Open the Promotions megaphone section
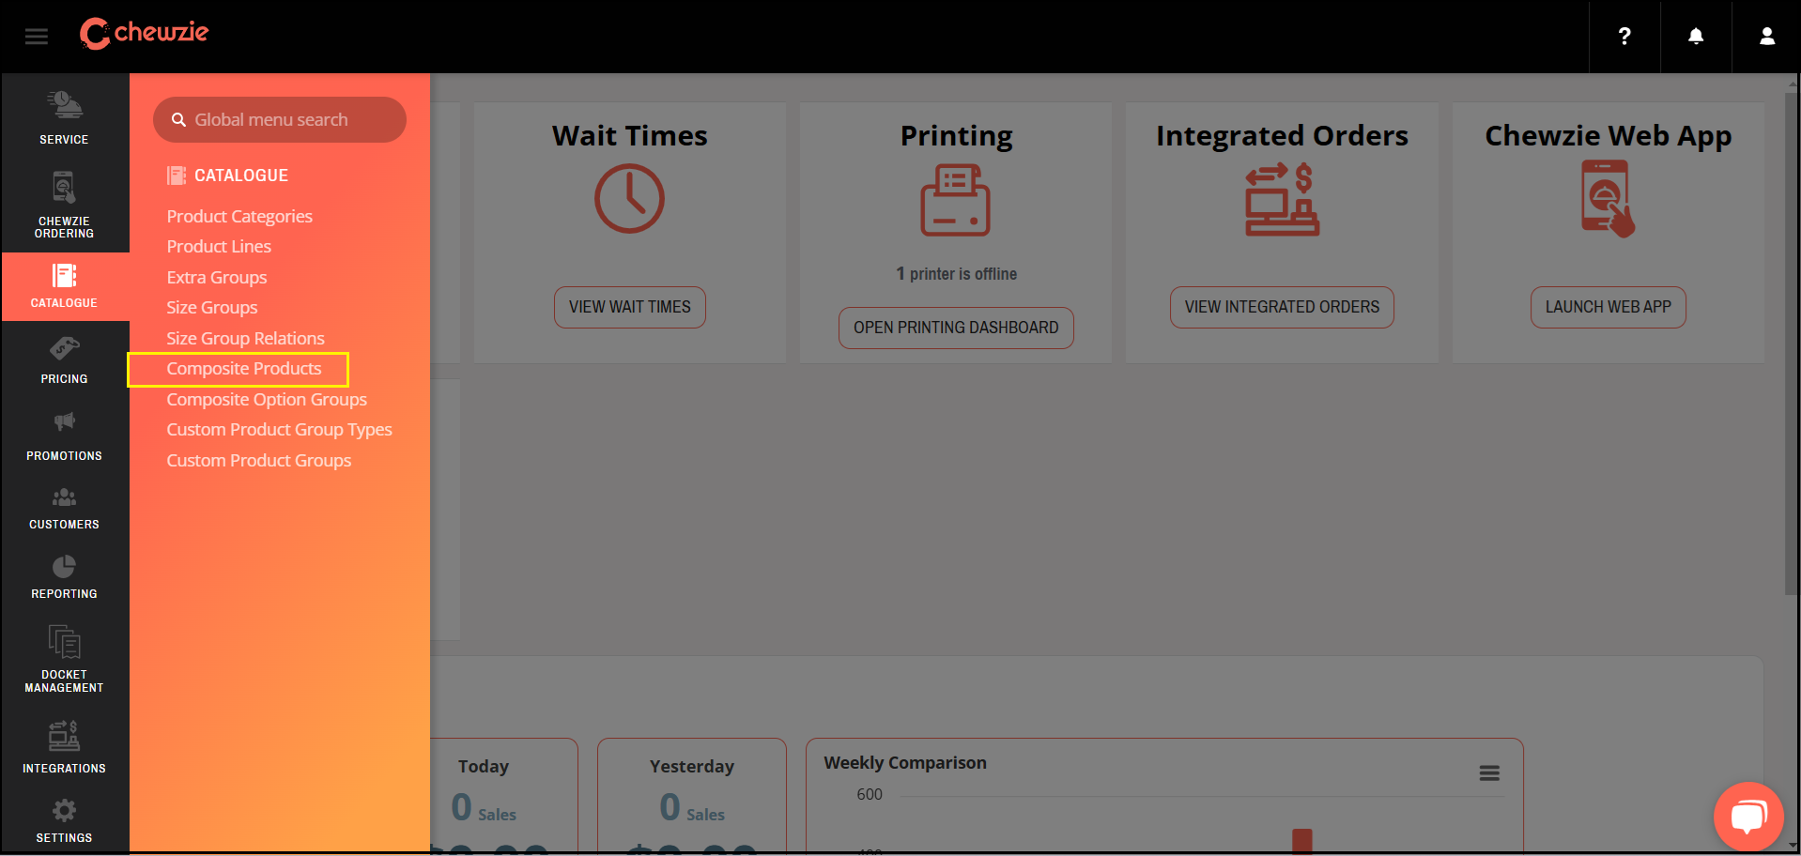This screenshot has height=856, width=1801. [x=64, y=436]
